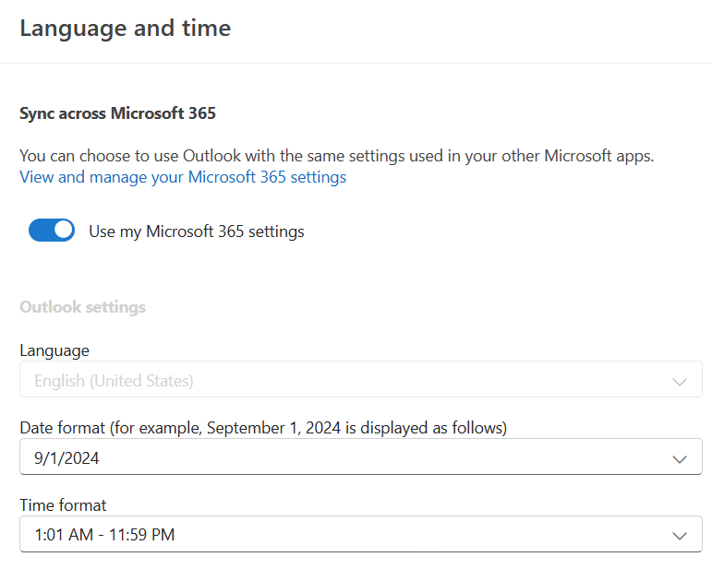Click the "Language" field label
Viewport: 712px width, 569px height.
(54, 350)
